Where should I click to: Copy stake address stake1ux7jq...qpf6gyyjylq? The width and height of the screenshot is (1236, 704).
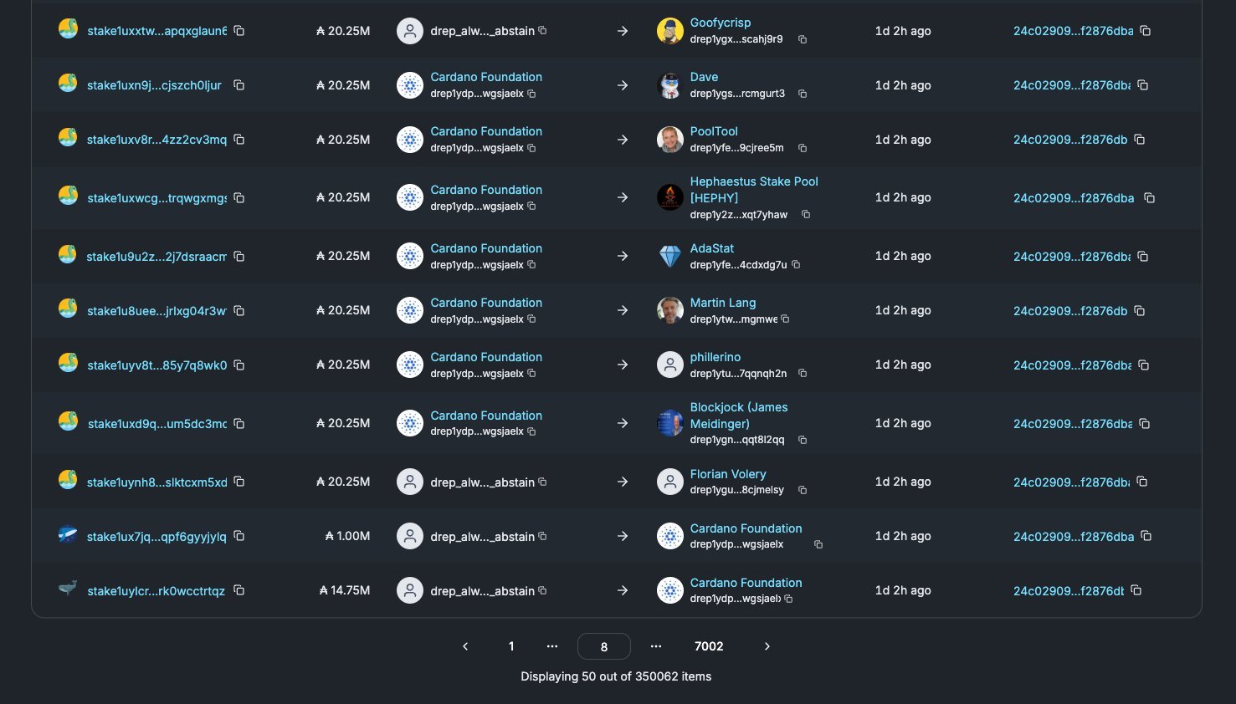click(238, 536)
